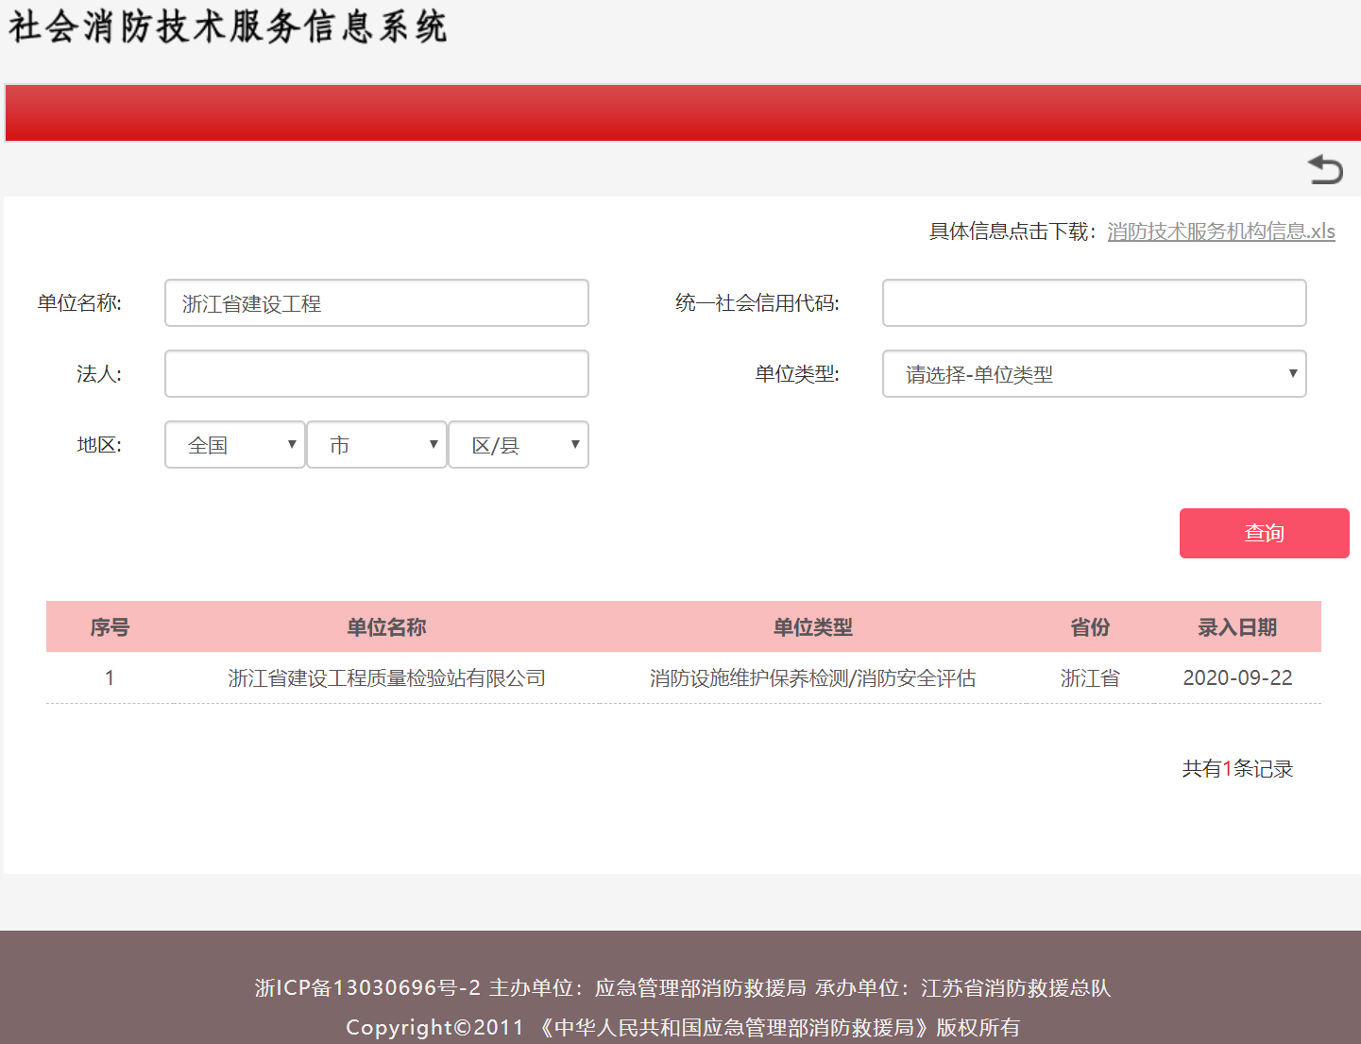Screen dimensions: 1361x1044
Task: Click the row number 1 cell
Action: point(110,678)
